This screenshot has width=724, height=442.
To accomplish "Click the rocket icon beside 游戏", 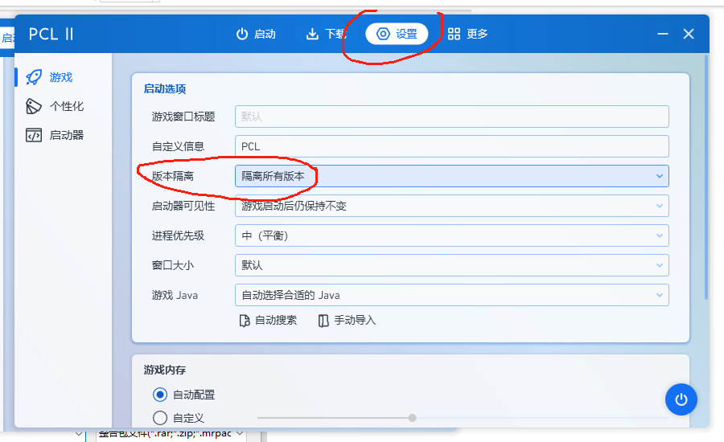I will pos(34,77).
